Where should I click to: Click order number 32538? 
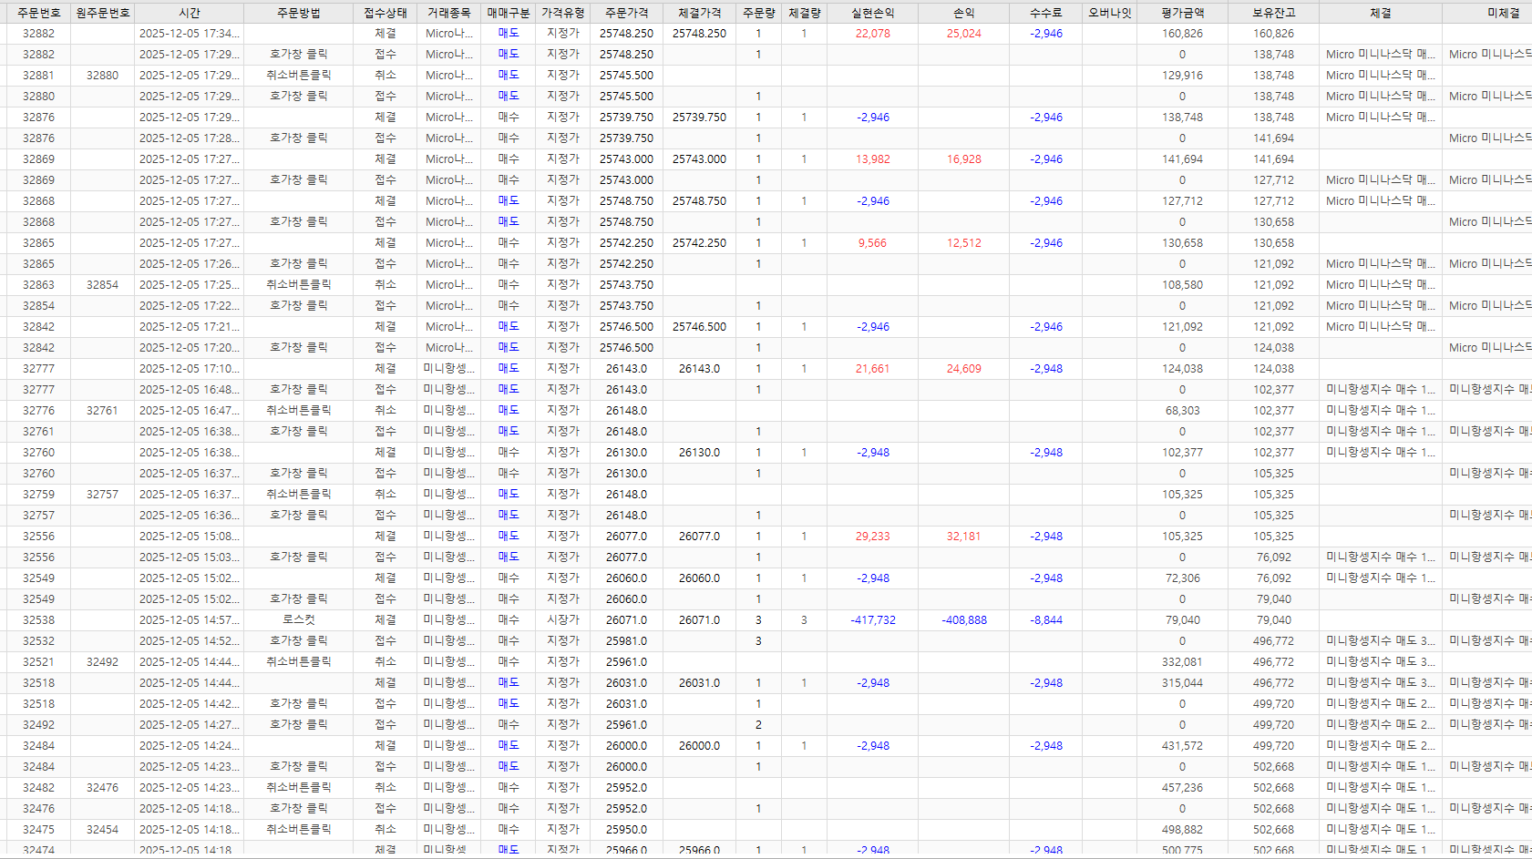(x=38, y=620)
